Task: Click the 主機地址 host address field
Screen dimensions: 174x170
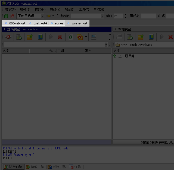Action: [86, 16]
